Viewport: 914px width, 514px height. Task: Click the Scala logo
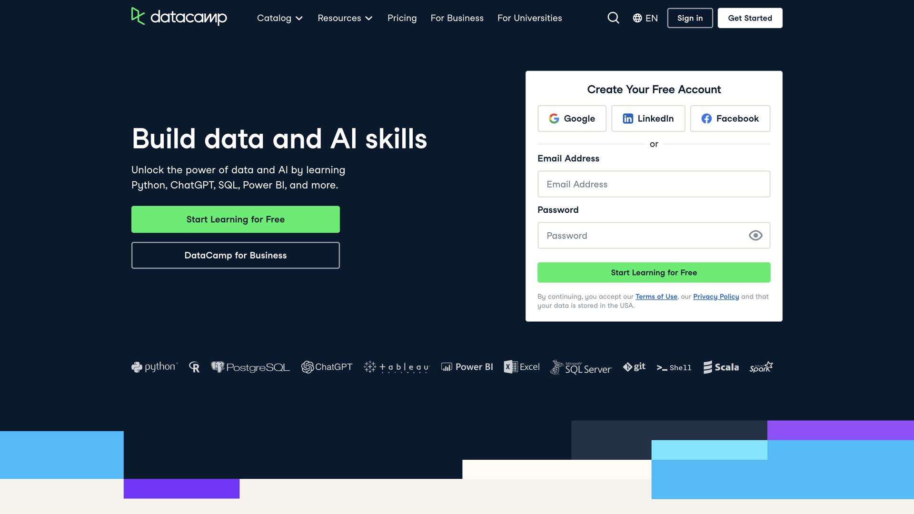click(x=721, y=367)
